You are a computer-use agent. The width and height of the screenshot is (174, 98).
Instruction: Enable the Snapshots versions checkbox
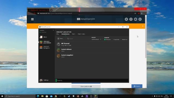click(x=112, y=39)
